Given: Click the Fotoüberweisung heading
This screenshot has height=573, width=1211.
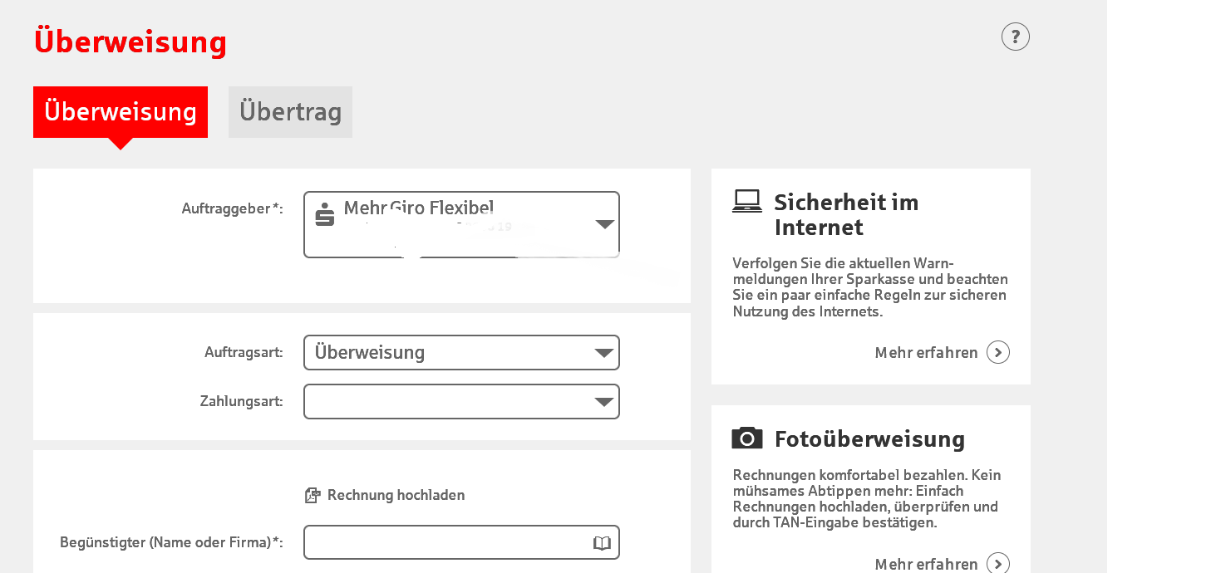Looking at the screenshot, I should pos(869,438).
